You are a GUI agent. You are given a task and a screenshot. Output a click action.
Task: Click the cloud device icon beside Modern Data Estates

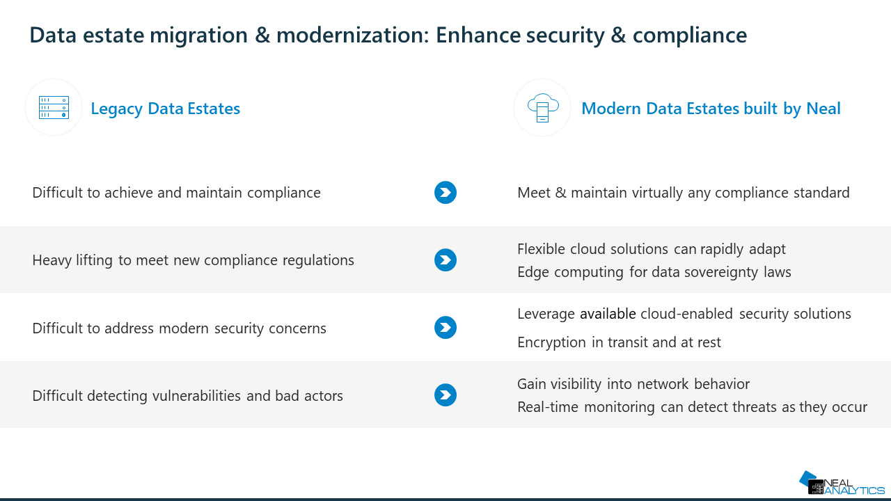tap(542, 108)
